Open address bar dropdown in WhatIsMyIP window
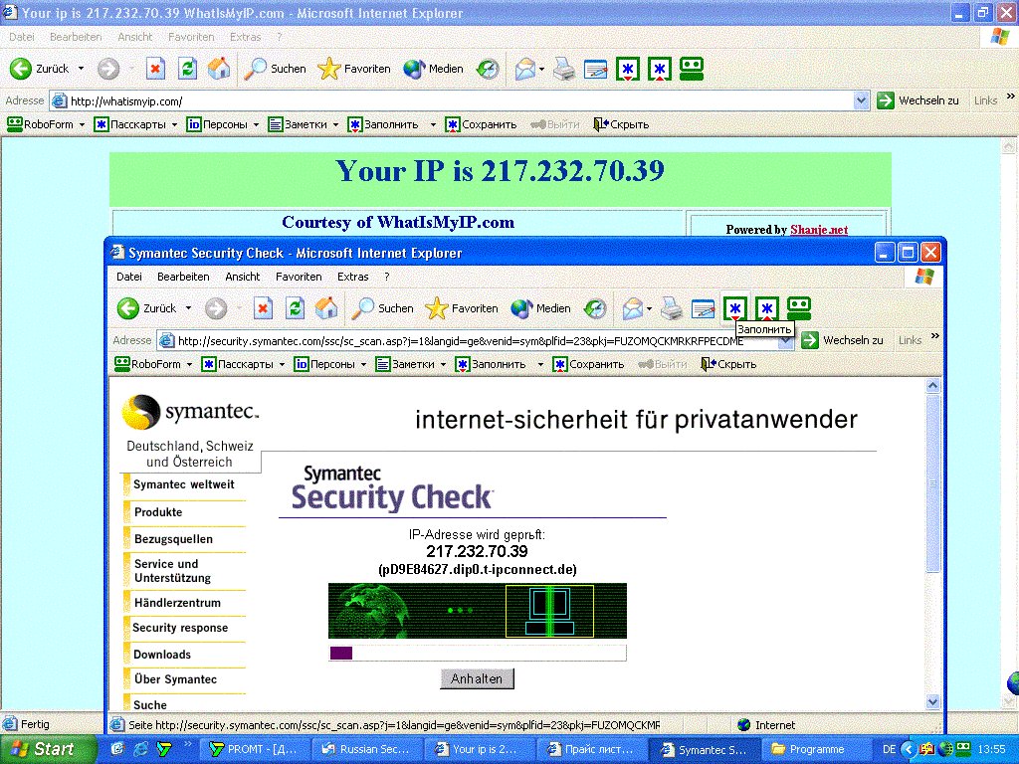 [x=861, y=100]
